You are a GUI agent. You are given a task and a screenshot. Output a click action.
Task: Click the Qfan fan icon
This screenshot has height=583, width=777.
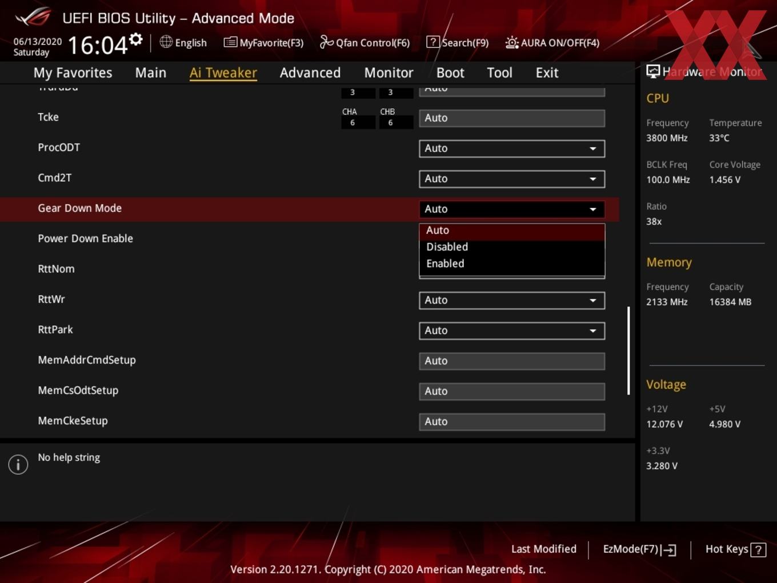[326, 42]
